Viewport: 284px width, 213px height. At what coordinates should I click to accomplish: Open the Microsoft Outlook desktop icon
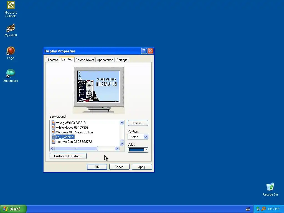11,9
